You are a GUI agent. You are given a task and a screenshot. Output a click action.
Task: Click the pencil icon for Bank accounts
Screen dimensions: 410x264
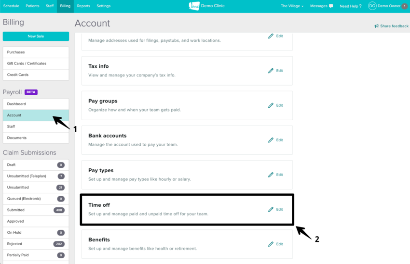coord(271,140)
